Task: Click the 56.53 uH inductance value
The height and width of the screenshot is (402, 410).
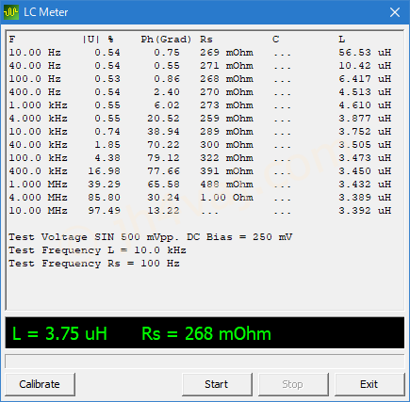Action: coord(365,53)
